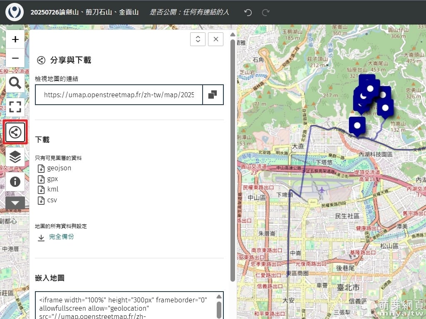Open the map info panel
Viewport: 426px width, 319px height.
(15, 182)
